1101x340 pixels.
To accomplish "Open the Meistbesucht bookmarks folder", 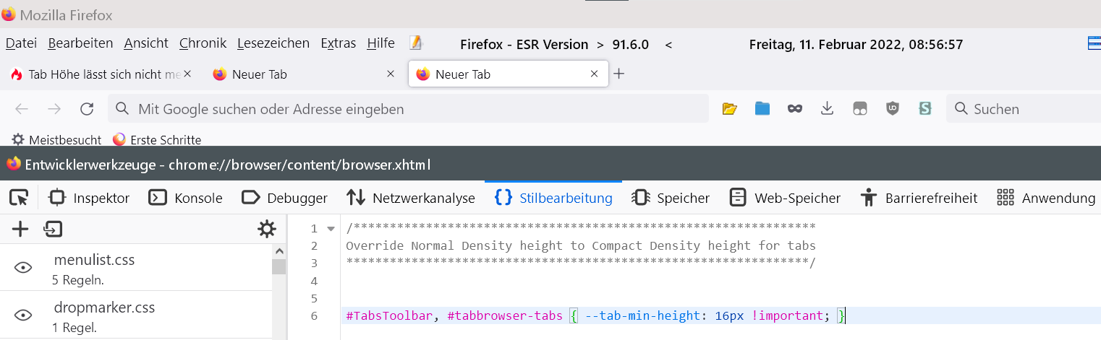I will pos(57,140).
